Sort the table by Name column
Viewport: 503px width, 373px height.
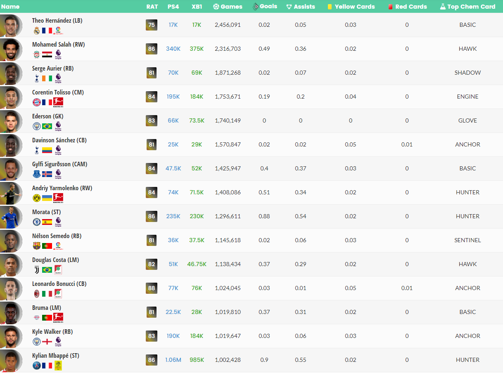10,7
